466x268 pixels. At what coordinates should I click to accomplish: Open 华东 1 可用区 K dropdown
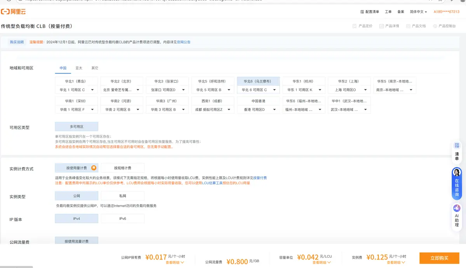click(304, 90)
